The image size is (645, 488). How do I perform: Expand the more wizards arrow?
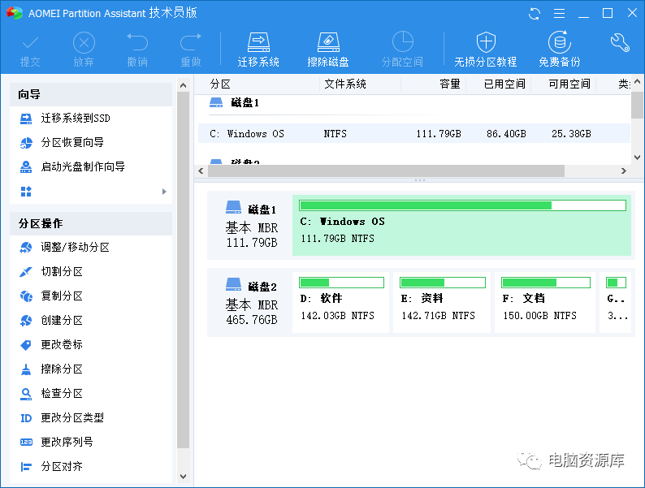pos(164,192)
